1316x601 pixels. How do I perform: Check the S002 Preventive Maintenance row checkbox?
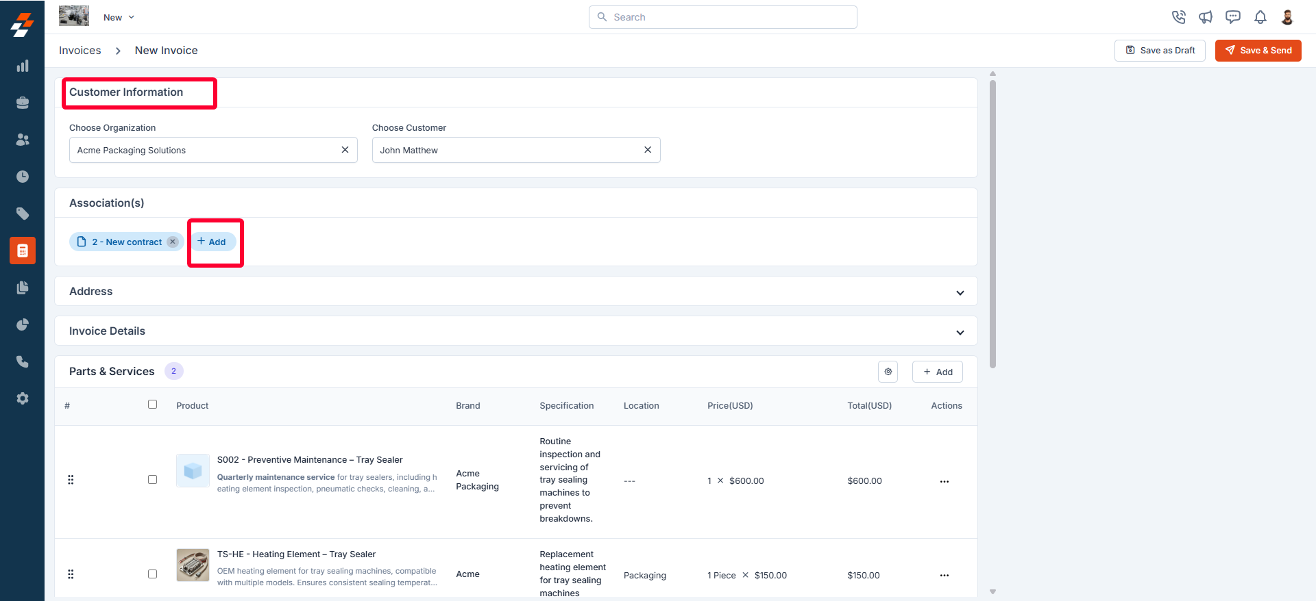pyautogui.click(x=152, y=480)
